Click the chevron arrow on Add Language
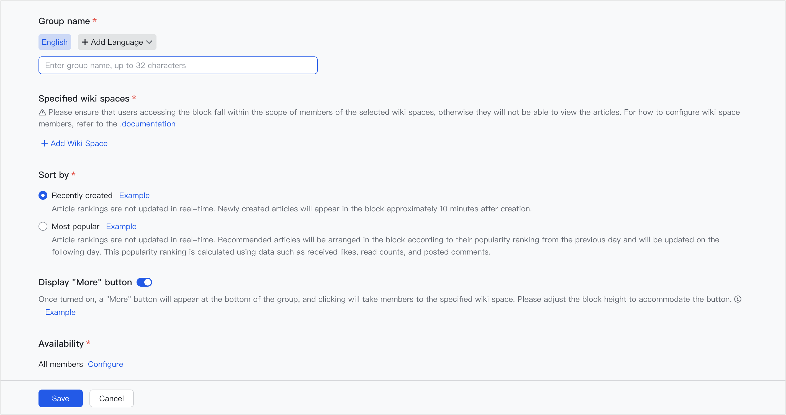The height and width of the screenshot is (415, 786). point(149,42)
